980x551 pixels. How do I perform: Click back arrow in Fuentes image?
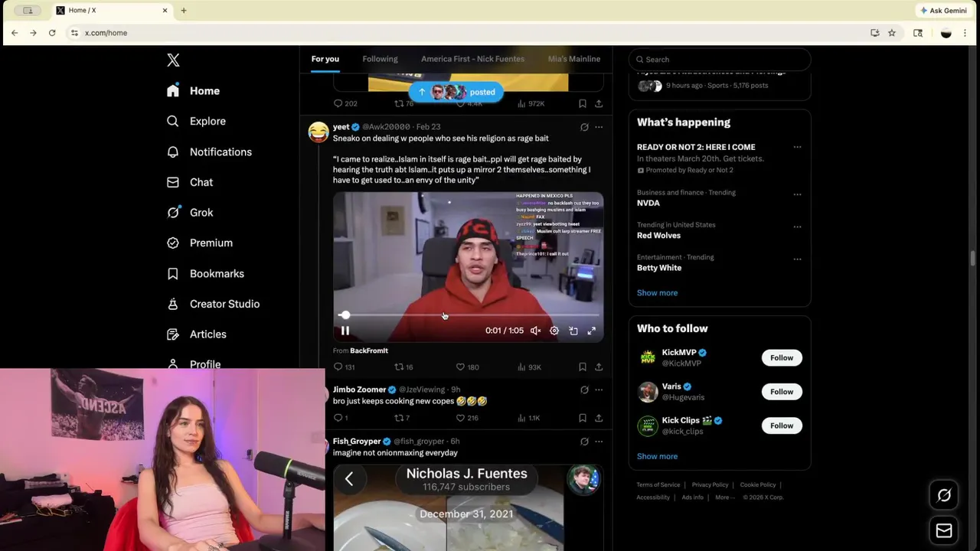click(x=349, y=479)
